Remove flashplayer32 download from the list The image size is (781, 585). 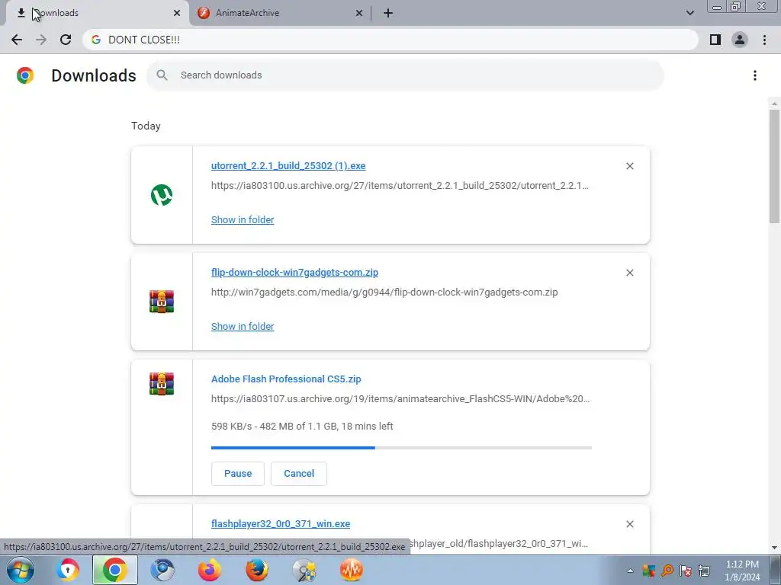(629, 524)
